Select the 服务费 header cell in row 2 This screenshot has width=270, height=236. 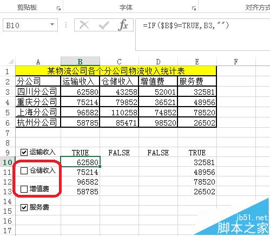(197, 81)
